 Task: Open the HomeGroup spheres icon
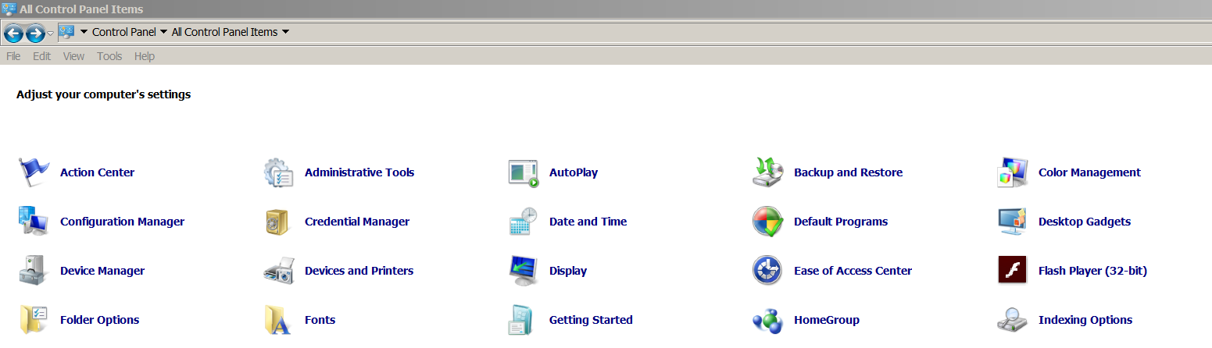[767, 320]
